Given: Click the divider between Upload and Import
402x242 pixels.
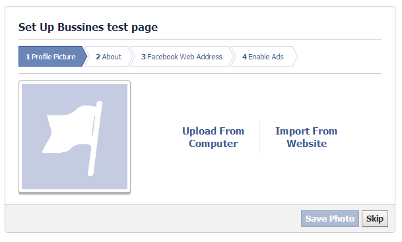Looking at the screenshot, I should pos(259,137).
